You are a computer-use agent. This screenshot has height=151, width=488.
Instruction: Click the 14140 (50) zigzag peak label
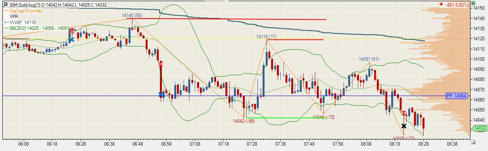(x=132, y=15)
